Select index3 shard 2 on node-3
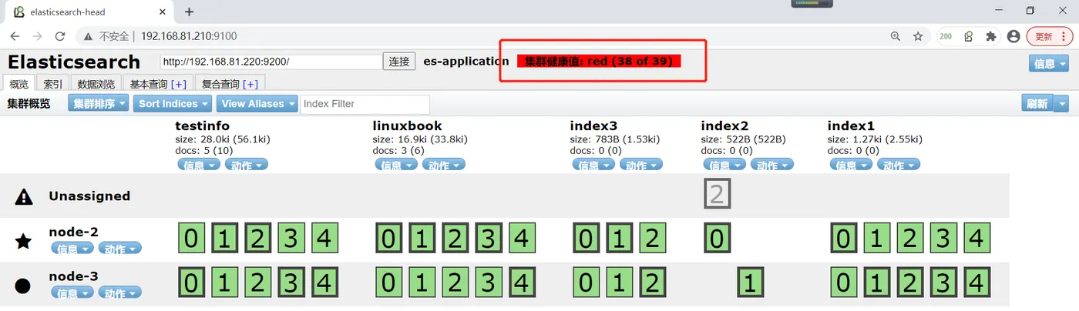Image resolution: width=1079 pixels, height=311 pixels. [652, 283]
